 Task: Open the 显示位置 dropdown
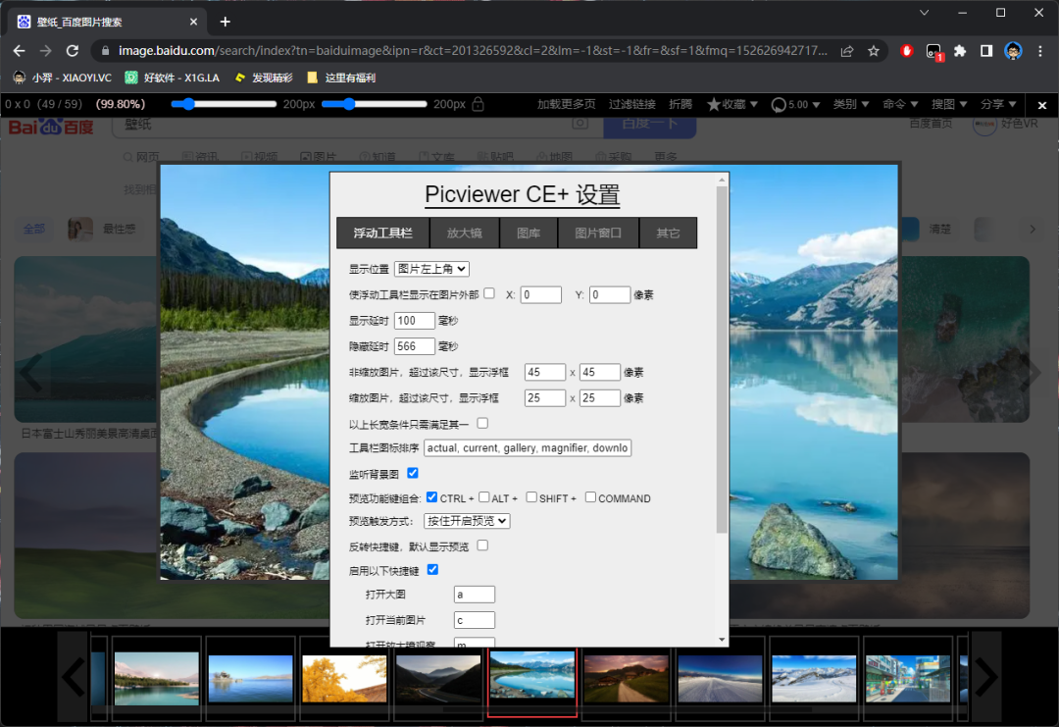tap(431, 269)
